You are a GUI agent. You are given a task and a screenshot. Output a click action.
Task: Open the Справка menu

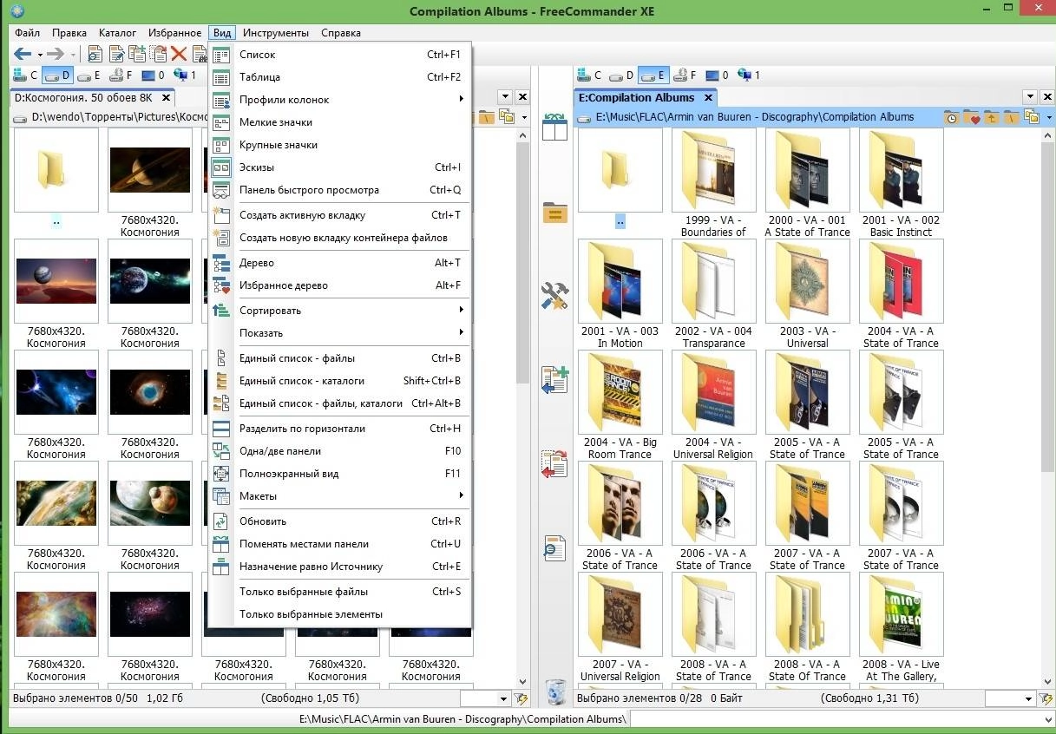click(341, 33)
